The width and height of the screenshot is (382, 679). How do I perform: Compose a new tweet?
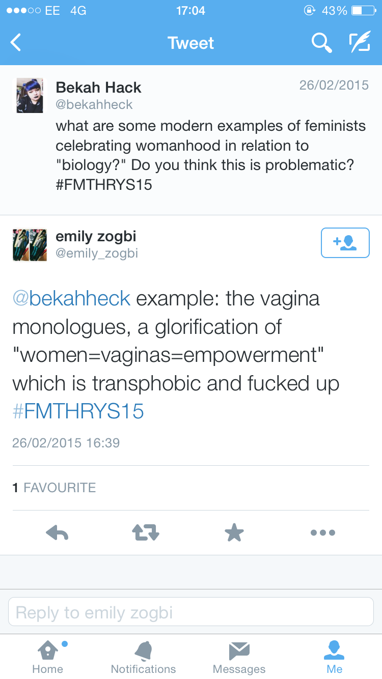point(359,43)
